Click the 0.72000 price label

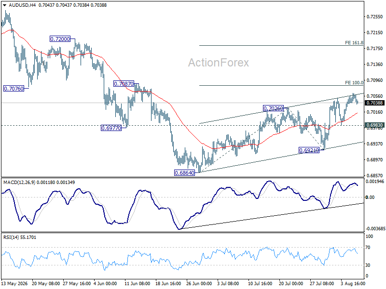(60, 39)
